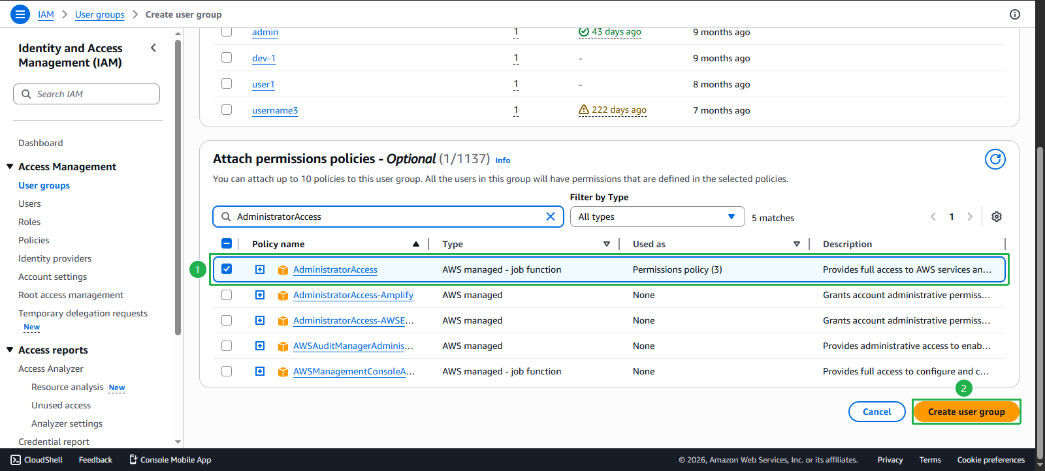
Task: Click the green check icon beside 43 days ago
Action: coord(584,31)
